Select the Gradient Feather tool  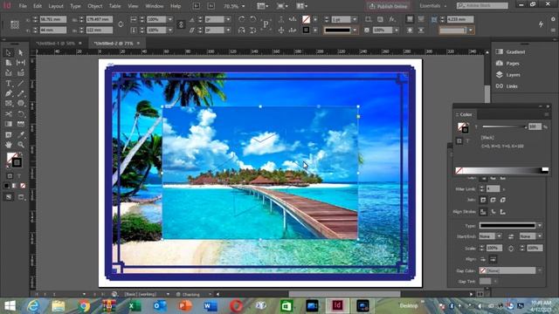(21, 124)
